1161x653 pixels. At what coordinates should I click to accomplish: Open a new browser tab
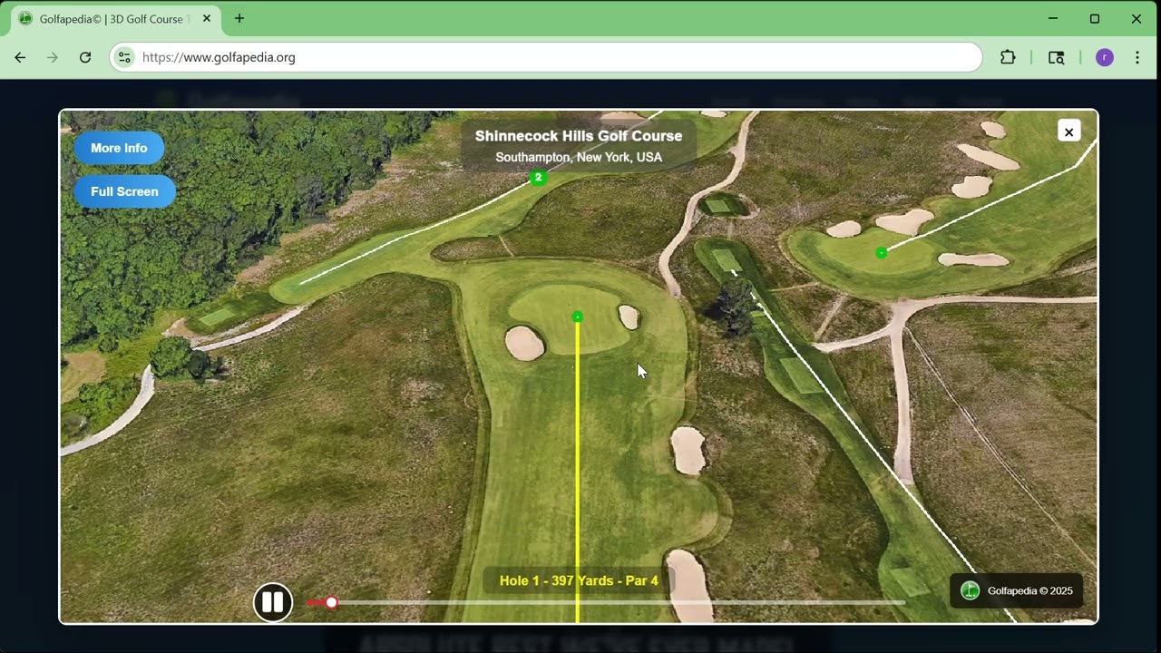pyautogui.click(x=239, y=18)
